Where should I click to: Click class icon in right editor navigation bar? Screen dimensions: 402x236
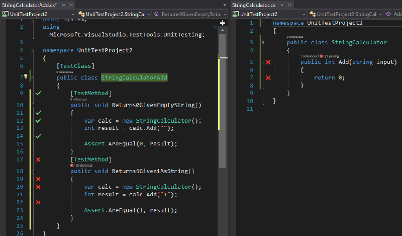click(312, 14)
